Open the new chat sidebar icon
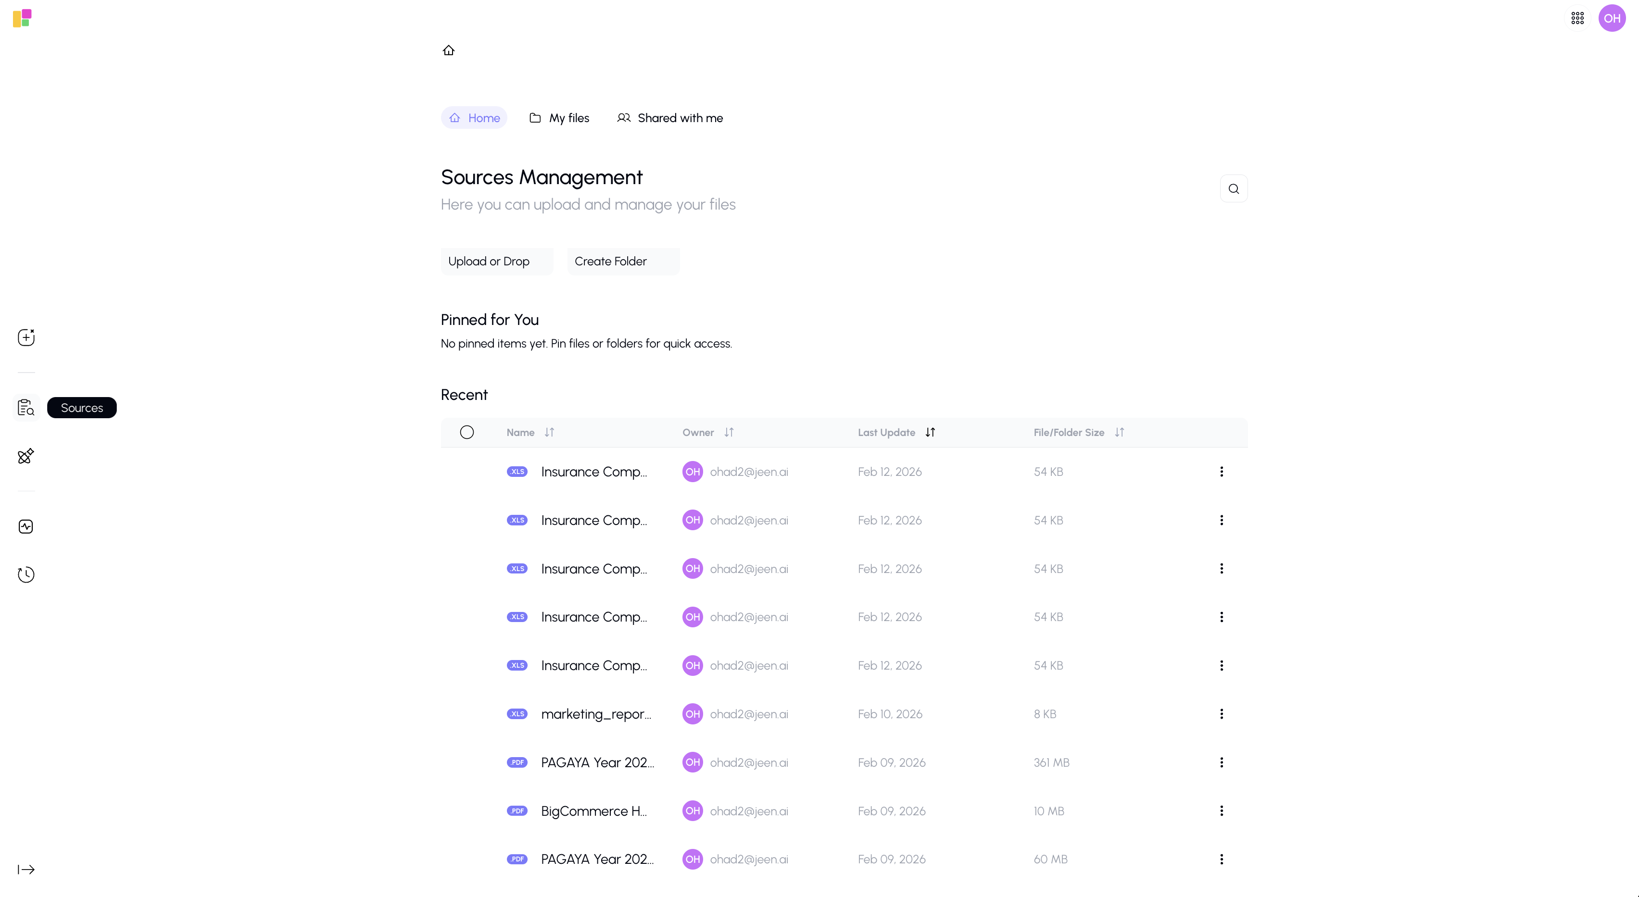This screenshot has width=1639, height=897. coord(26,337)
